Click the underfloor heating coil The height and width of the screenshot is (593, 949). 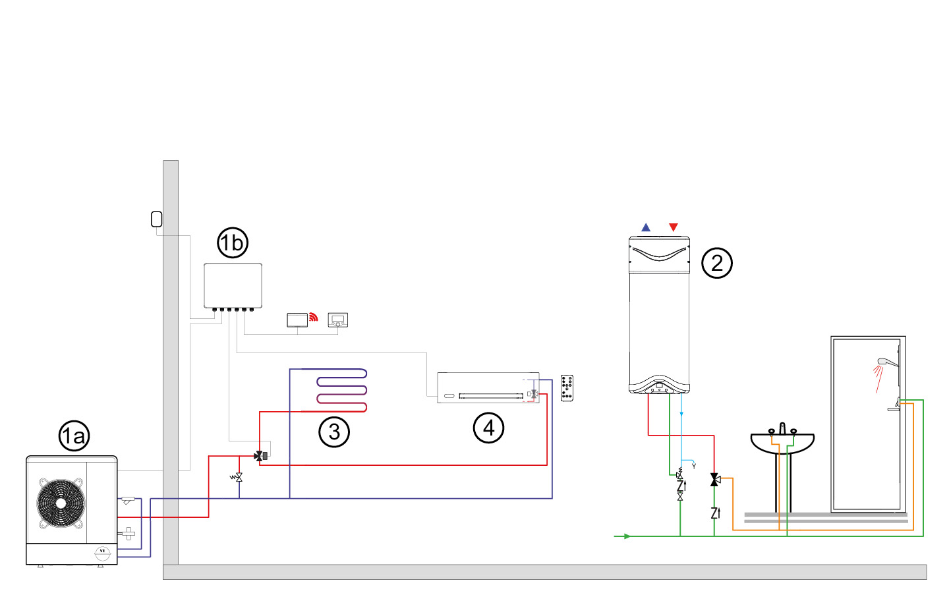coord(341,390)
